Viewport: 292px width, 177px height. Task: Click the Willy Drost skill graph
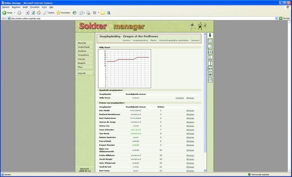click(124, 68)
